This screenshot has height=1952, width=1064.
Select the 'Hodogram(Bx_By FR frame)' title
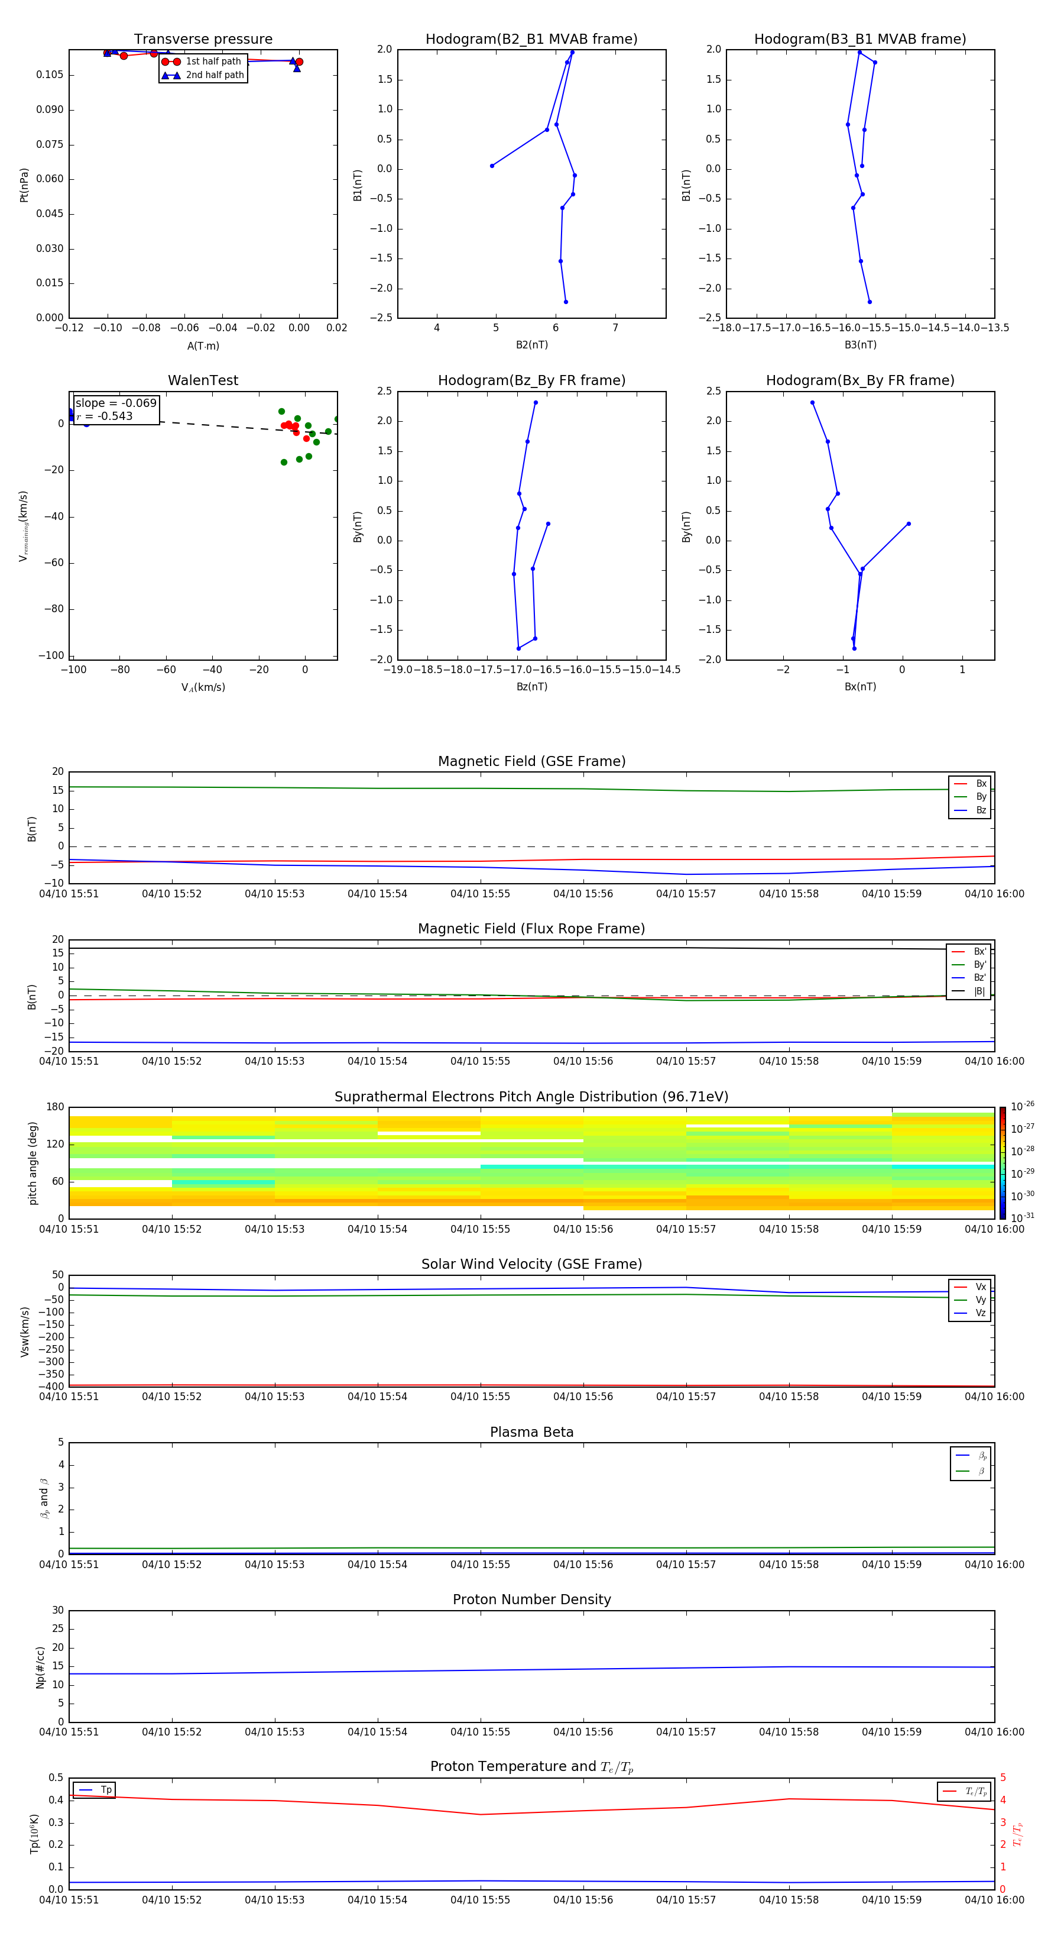[860, 380]
